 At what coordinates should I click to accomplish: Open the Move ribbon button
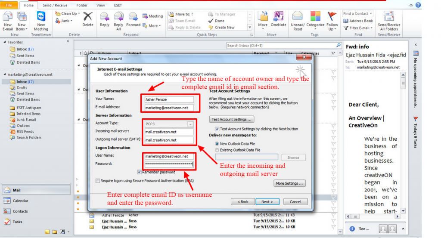pyautogui.click(x=263, y=21)
